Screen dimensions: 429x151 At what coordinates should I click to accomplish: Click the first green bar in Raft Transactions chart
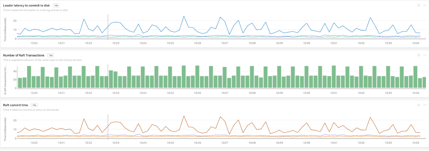20,83
